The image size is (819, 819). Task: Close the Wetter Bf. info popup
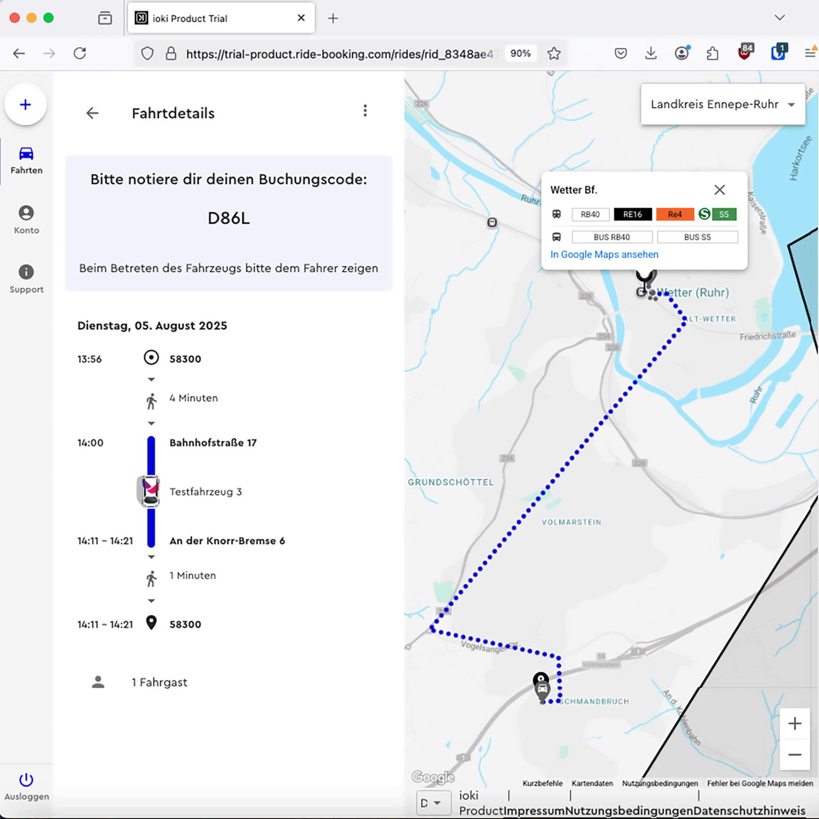(720, 189)
